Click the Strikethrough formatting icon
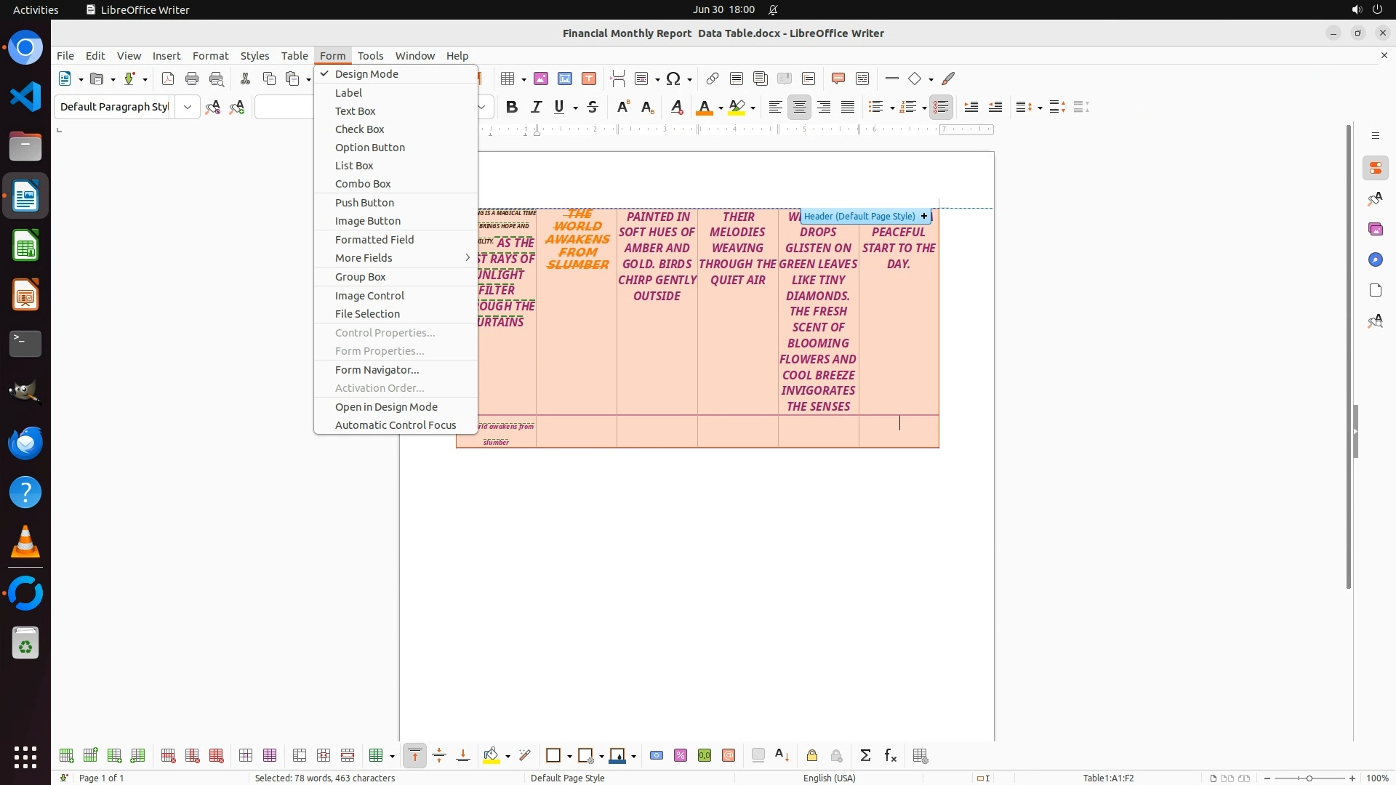 coord(593,107)
